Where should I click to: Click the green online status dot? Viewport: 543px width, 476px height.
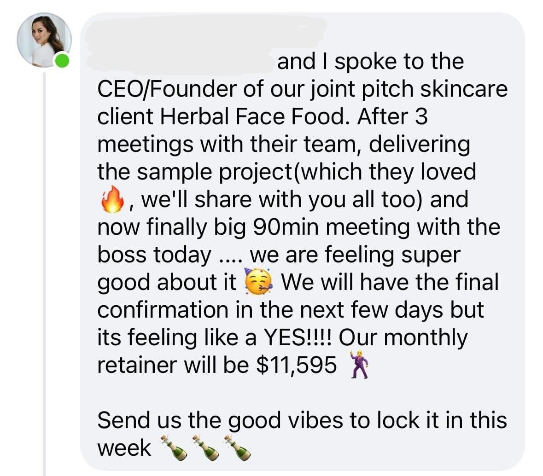click(x=62, y=60)
